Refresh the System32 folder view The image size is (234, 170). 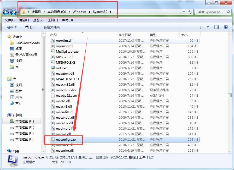190,12
